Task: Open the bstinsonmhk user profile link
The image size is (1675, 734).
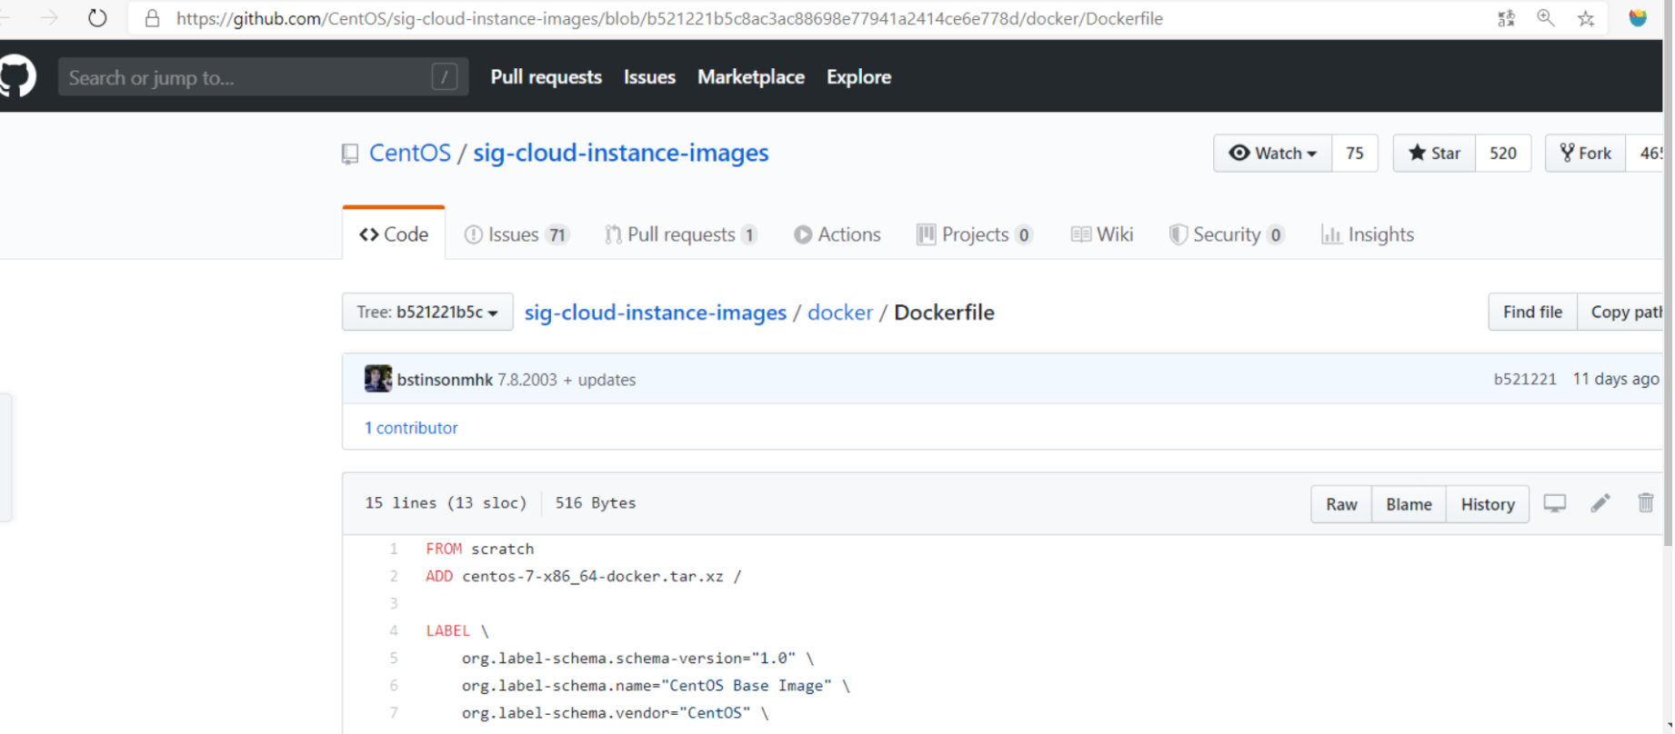Action: (x=445, y=380)
